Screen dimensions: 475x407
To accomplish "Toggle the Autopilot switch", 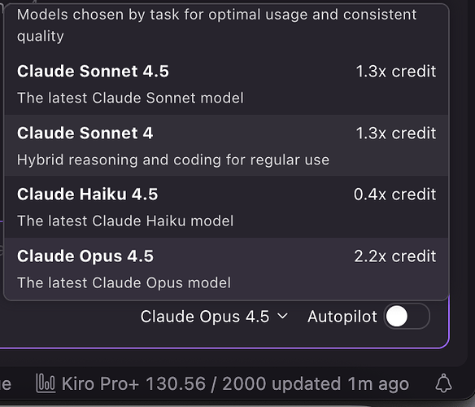I will [x=407, y=317].
